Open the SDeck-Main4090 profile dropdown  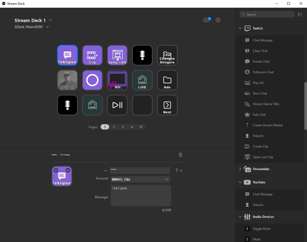coord(47,27)
